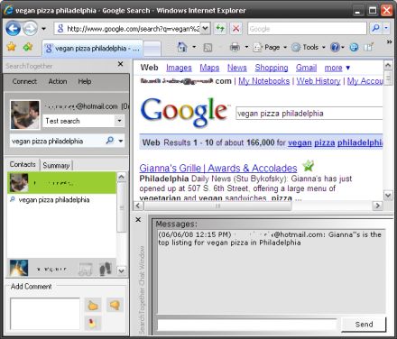This screenshot has height=339, width=397.
Task: Click the Print toolbar icon
Action: click(235, 47)
